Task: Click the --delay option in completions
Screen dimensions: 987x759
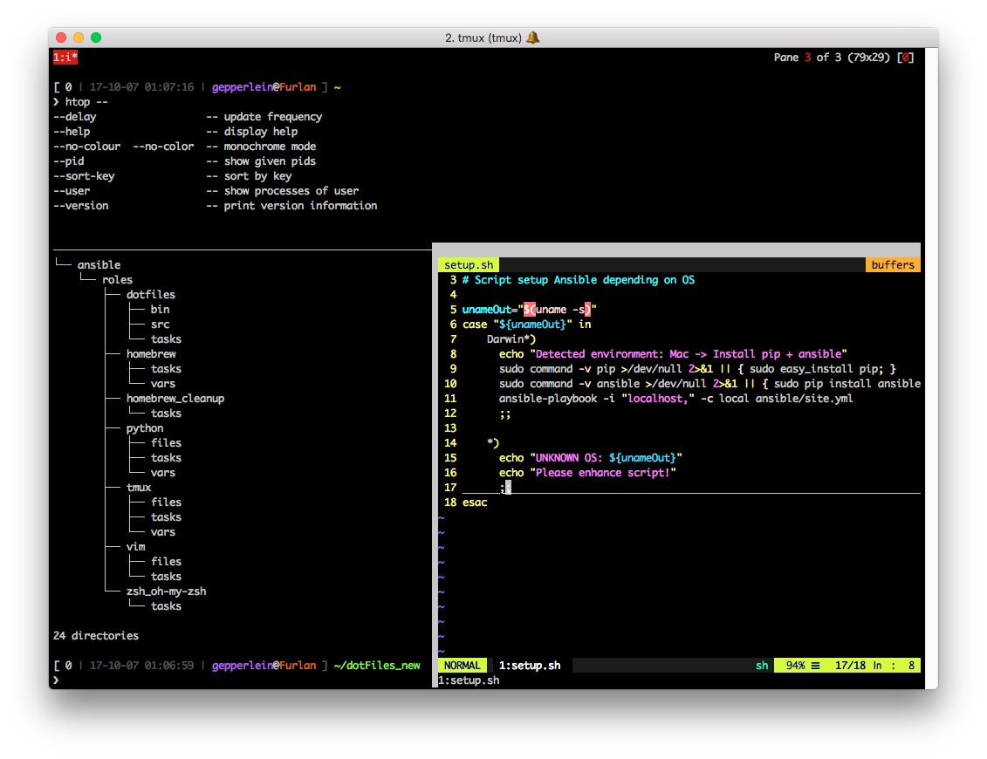Action: pos(75,116)
